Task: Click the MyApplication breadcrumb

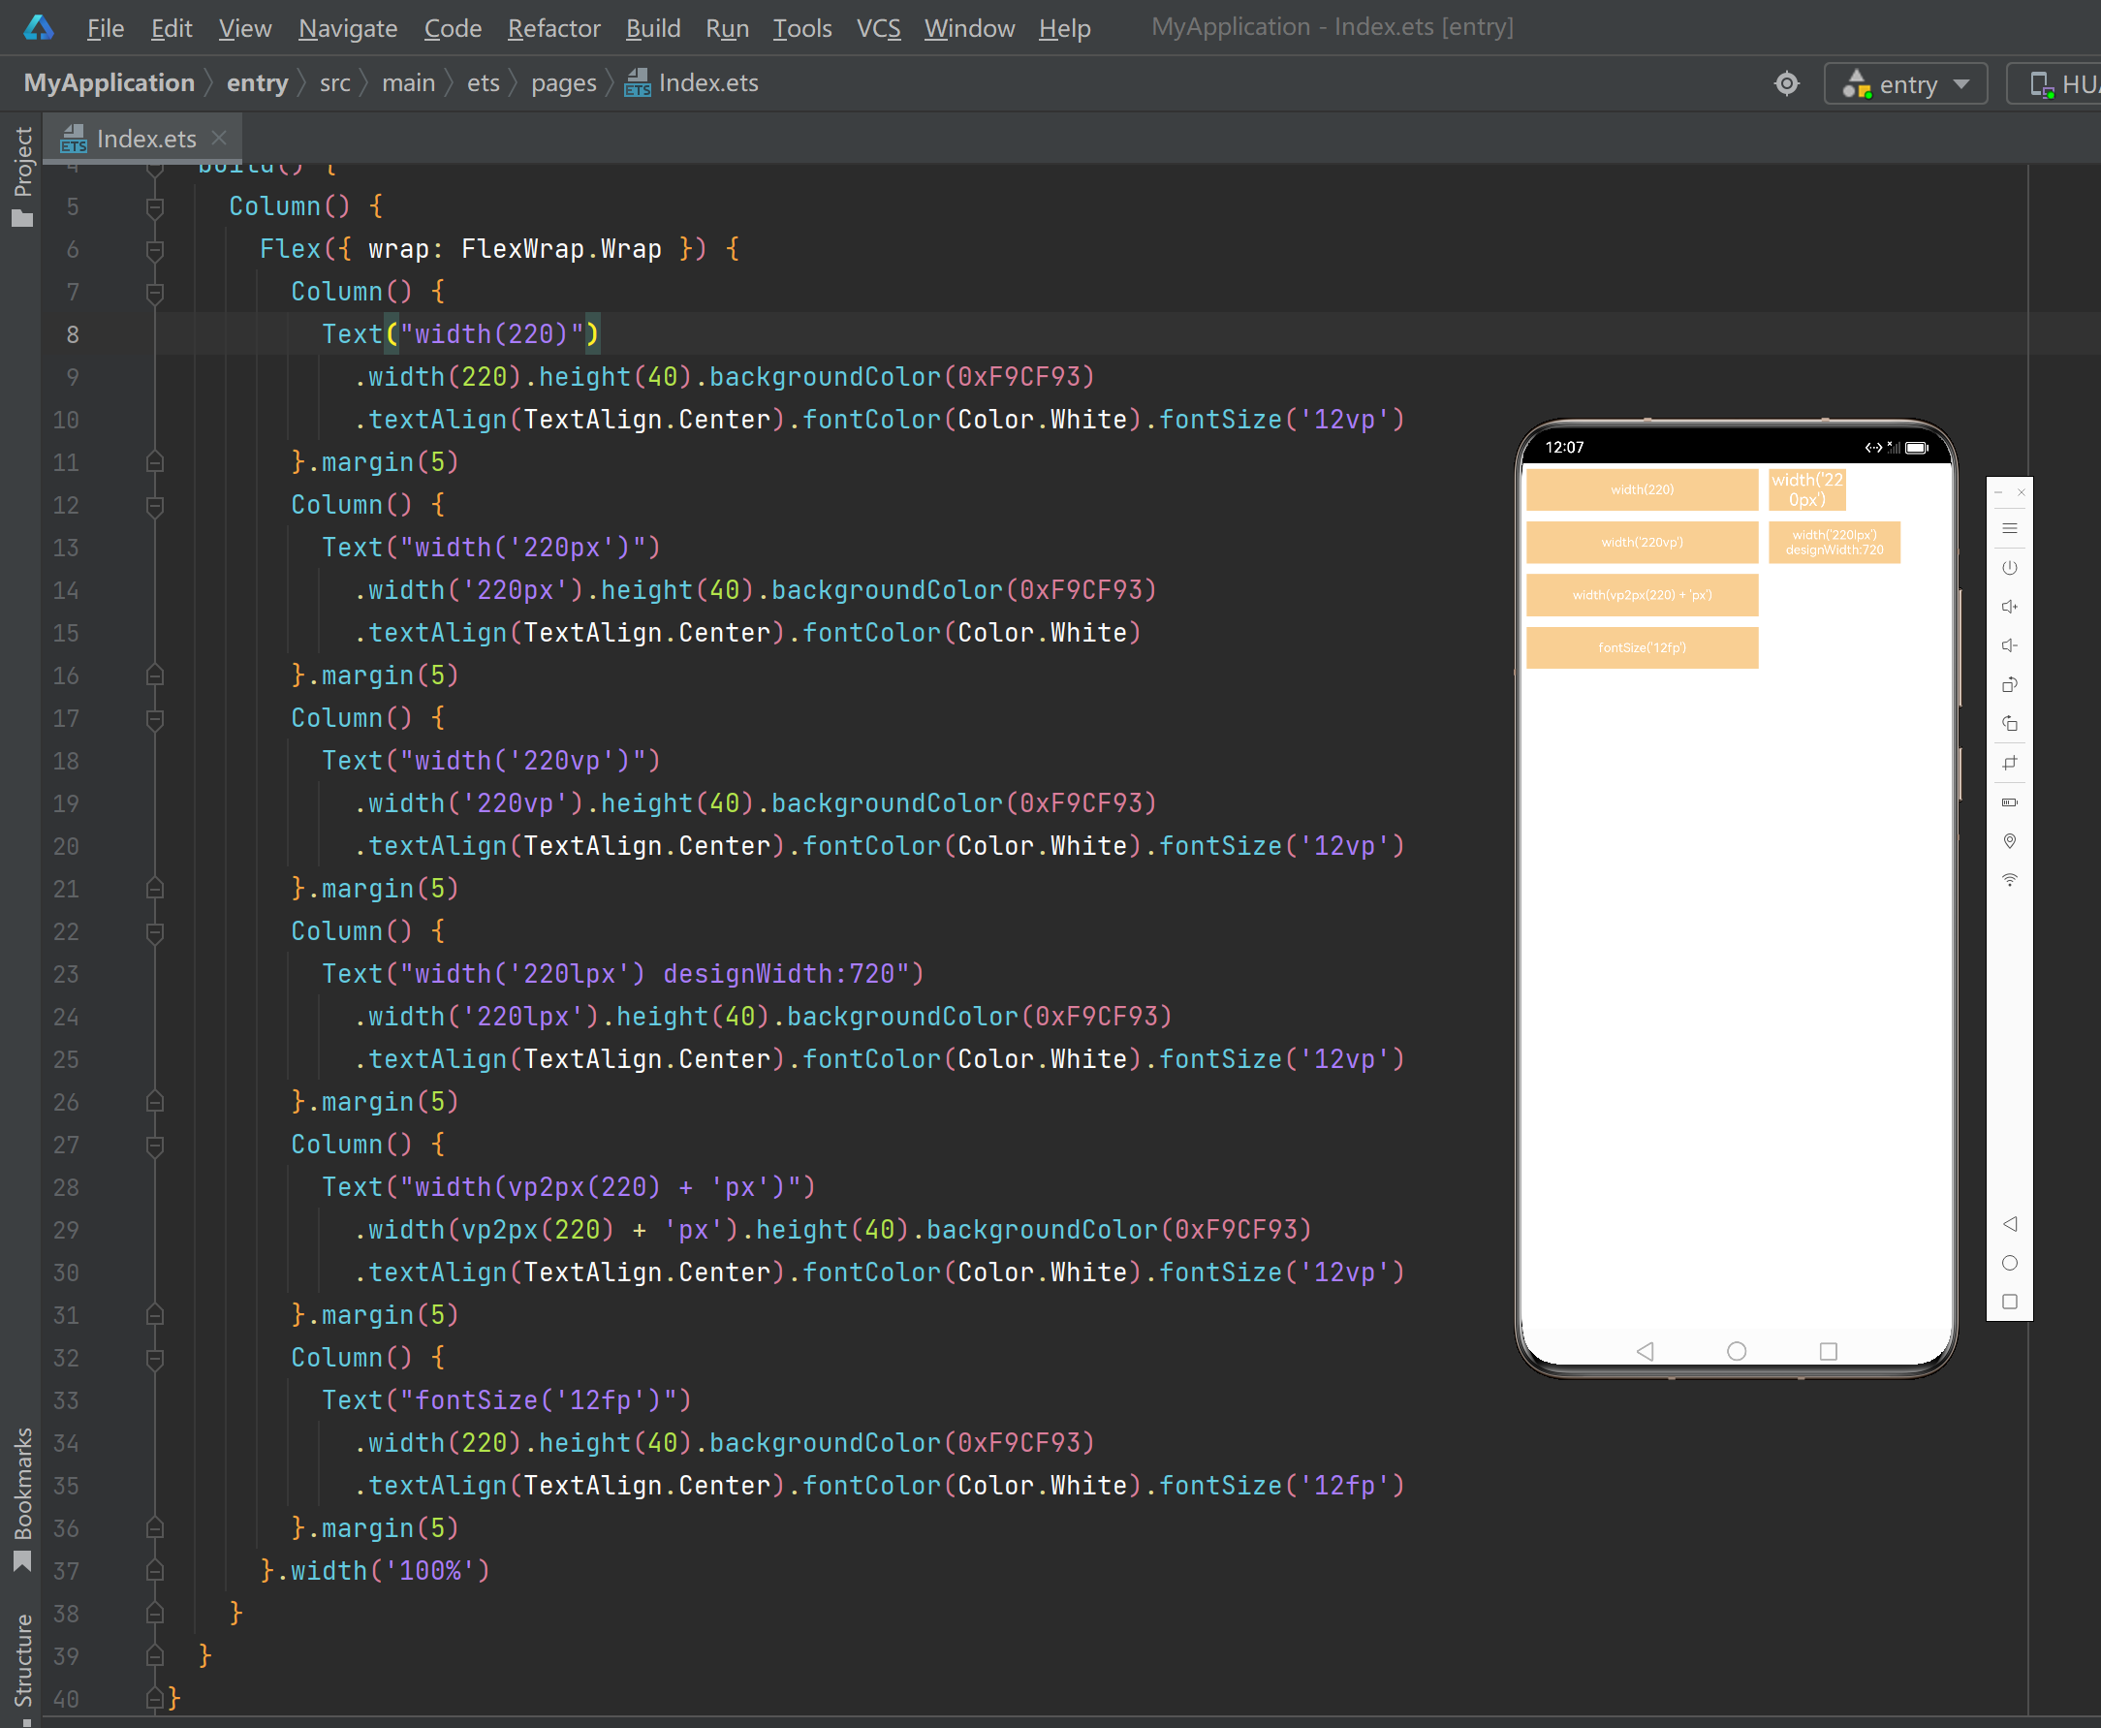Action: point(109,83)
